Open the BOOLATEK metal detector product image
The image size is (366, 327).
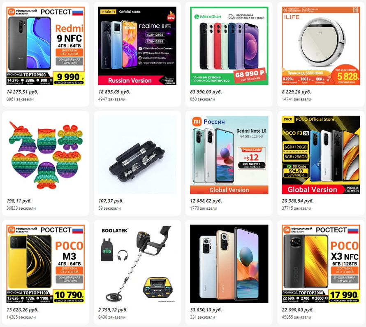click(137, 264)
